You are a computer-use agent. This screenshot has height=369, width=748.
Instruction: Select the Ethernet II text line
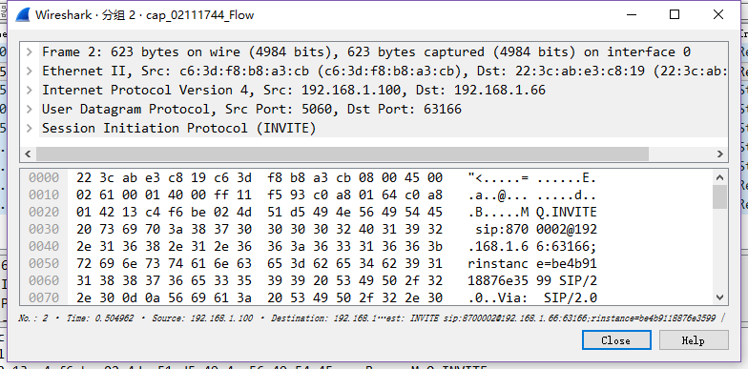(384, 71)
